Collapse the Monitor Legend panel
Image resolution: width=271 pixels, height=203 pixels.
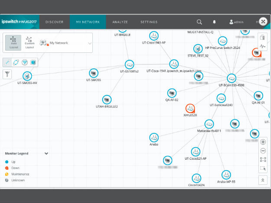[46, 153]
